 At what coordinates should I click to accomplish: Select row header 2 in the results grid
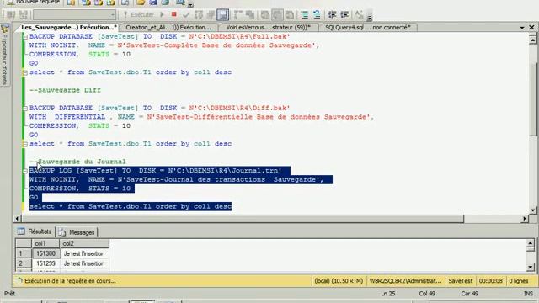tap(24, 263)
